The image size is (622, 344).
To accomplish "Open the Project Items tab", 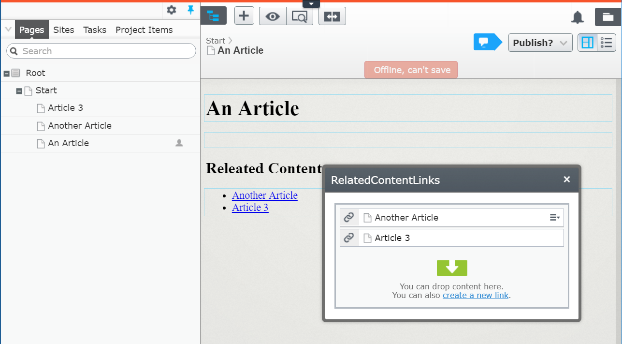I will 144,30.
